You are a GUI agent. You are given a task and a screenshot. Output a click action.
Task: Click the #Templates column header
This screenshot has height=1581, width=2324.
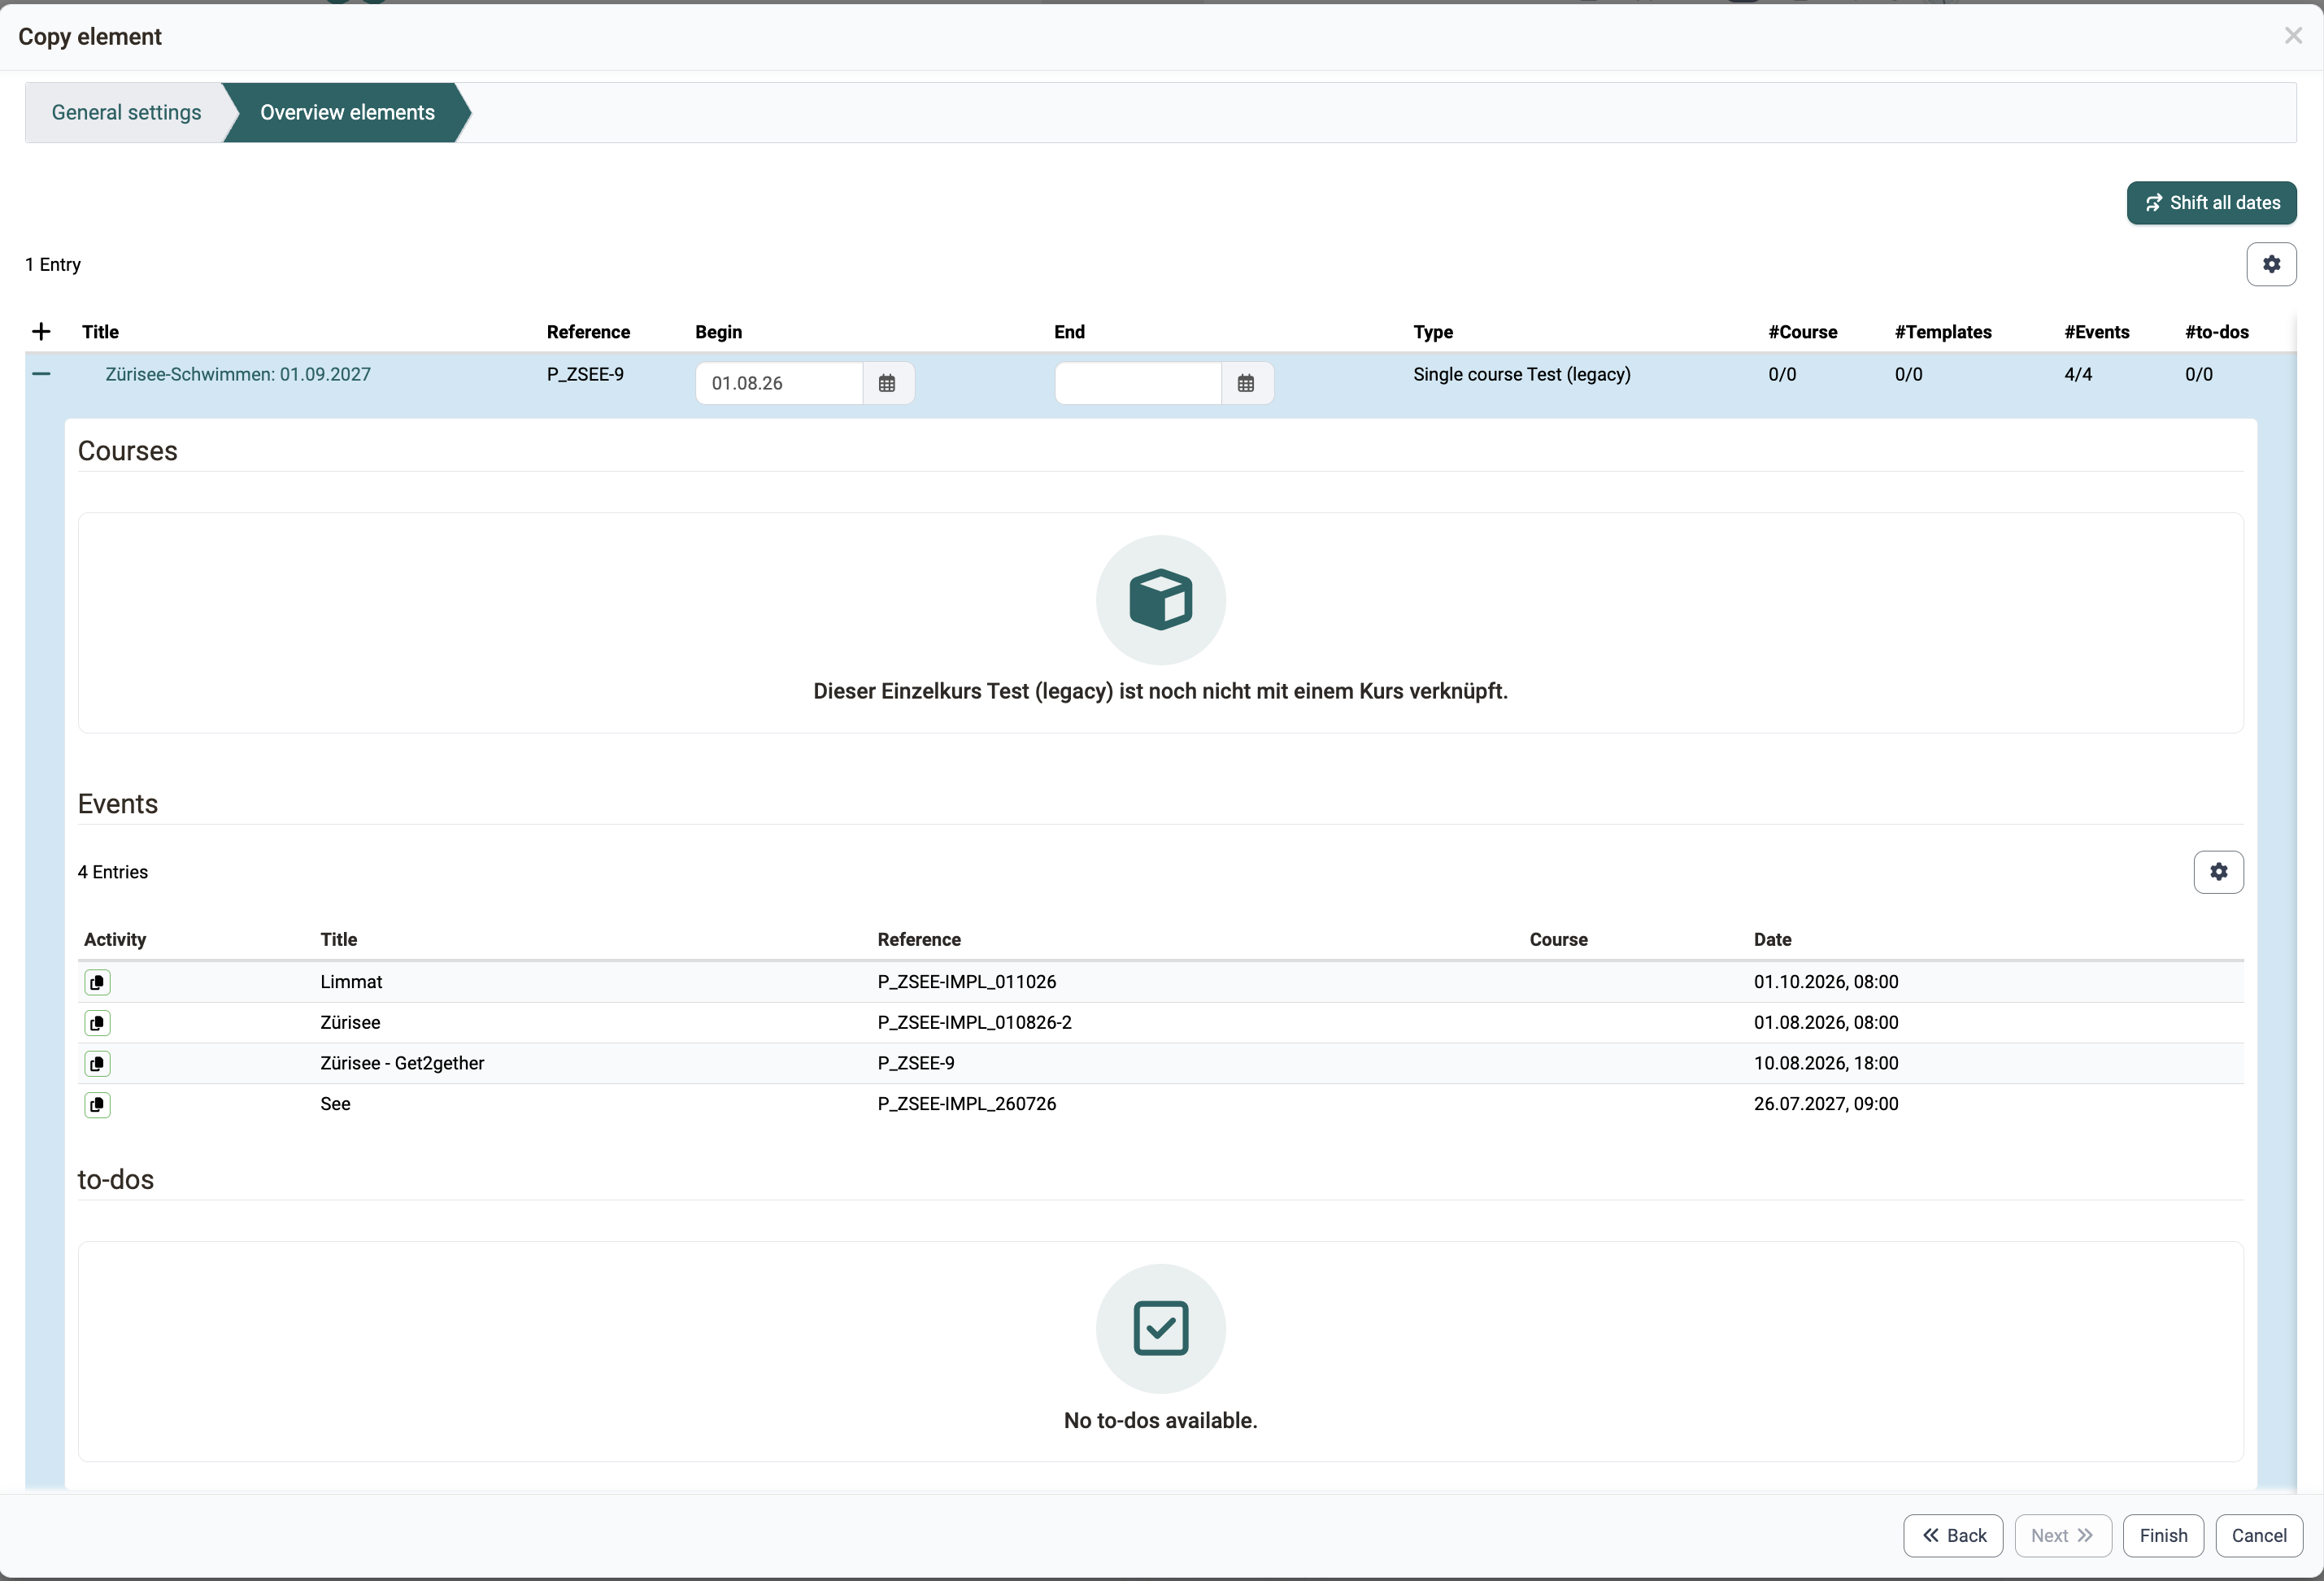(1942, 332)
